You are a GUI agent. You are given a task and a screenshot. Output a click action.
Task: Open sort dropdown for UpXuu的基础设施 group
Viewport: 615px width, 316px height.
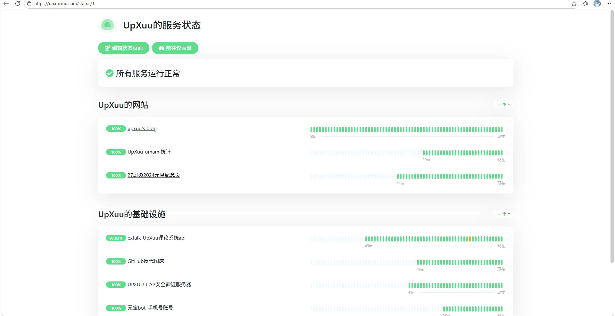[504, 214]
